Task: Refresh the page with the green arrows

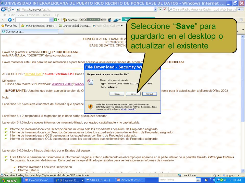Action: point(160,9)
